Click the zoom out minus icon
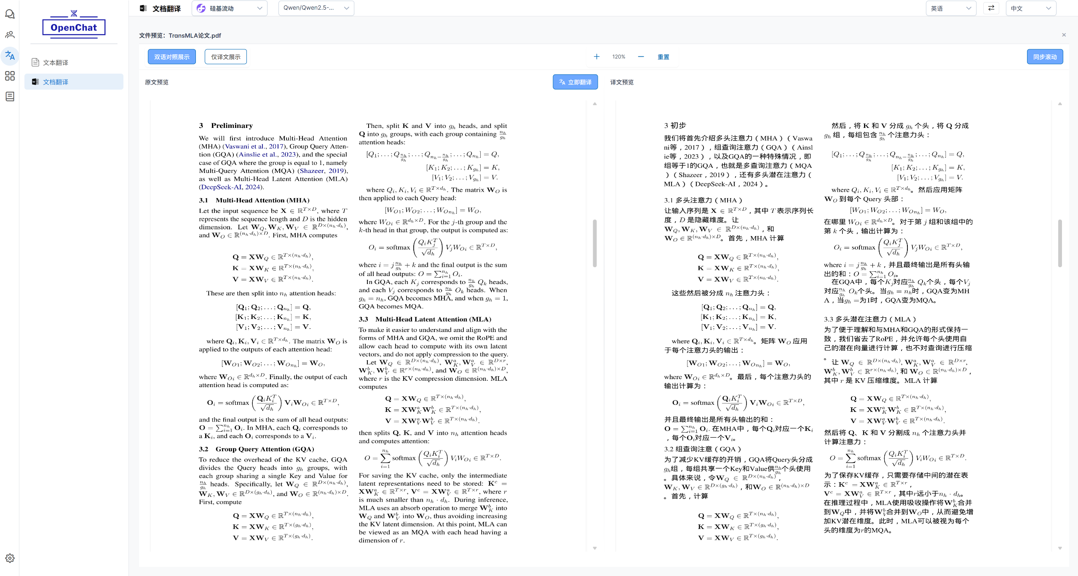 641,56
